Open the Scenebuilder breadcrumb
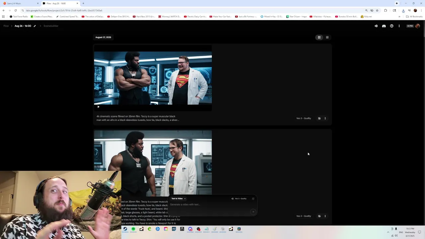The image size is (425, 239). 51,26
